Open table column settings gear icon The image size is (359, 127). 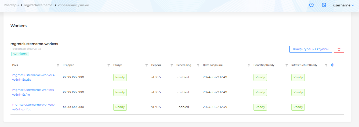pos(333,65)
